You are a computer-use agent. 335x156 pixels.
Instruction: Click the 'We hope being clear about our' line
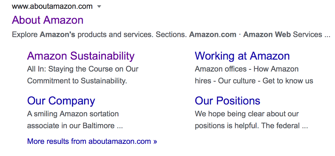247,114
